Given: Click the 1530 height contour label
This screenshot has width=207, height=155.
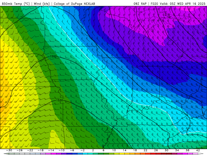Looking at the screenshot, I should pos(60,100).
